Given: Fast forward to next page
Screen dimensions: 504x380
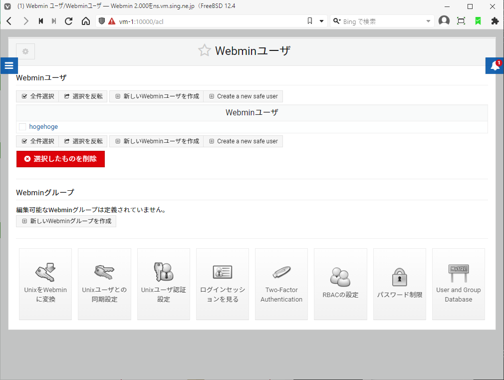Looking at the screenshot, I should (x=54, y=21).
